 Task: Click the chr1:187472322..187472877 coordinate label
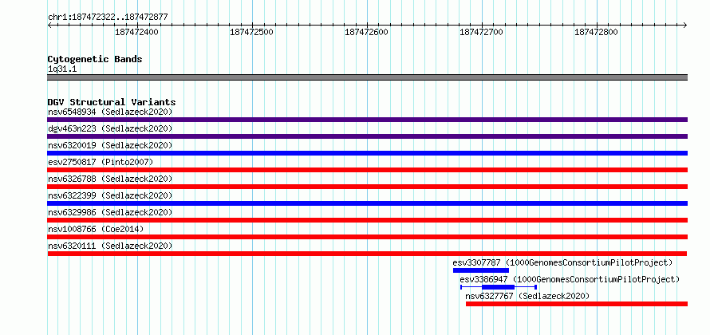coord(108,18)
